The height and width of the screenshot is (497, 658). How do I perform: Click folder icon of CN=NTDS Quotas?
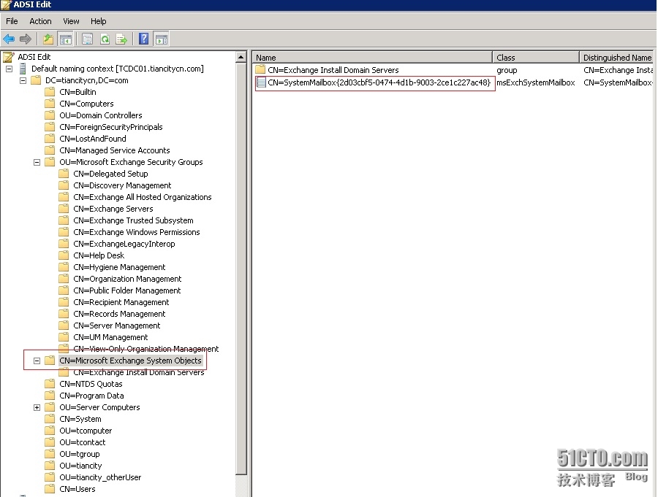coord(50,384)
